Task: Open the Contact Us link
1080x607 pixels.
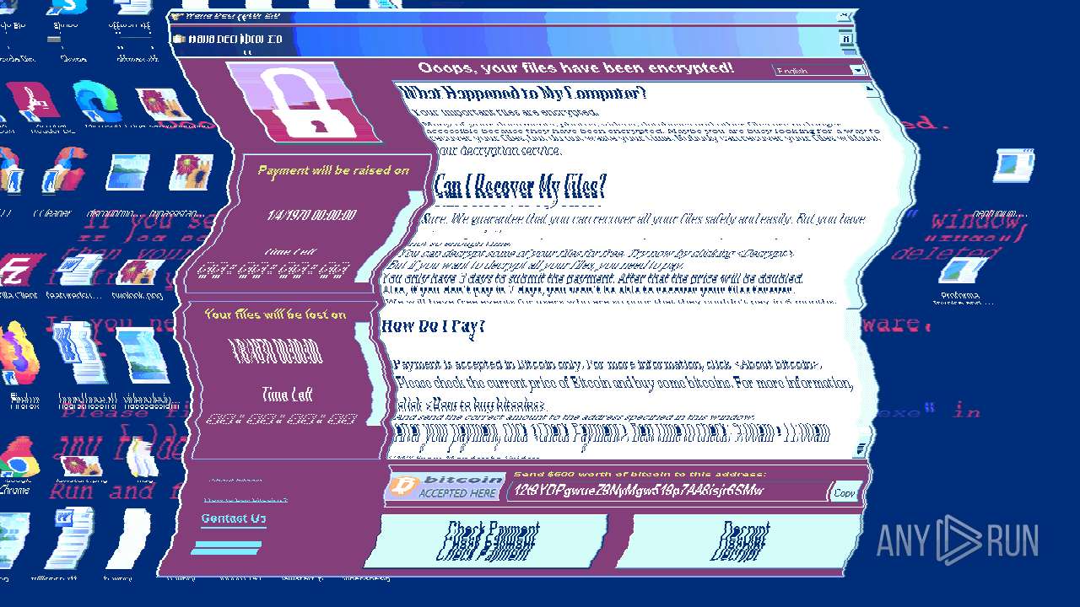Action: (234, 518)
